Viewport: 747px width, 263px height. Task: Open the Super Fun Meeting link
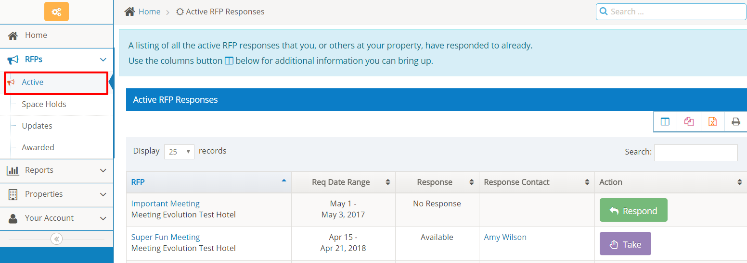(166, 237)
